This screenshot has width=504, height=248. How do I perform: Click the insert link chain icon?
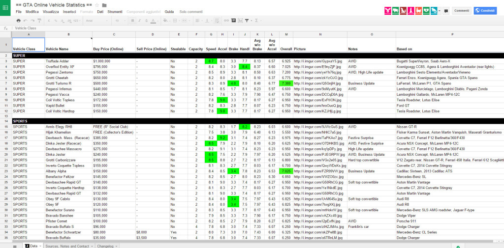[226, 21]
